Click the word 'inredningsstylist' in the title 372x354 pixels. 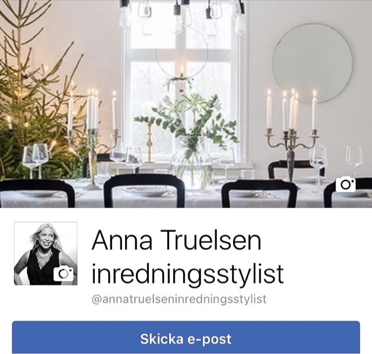coord(187,274)
